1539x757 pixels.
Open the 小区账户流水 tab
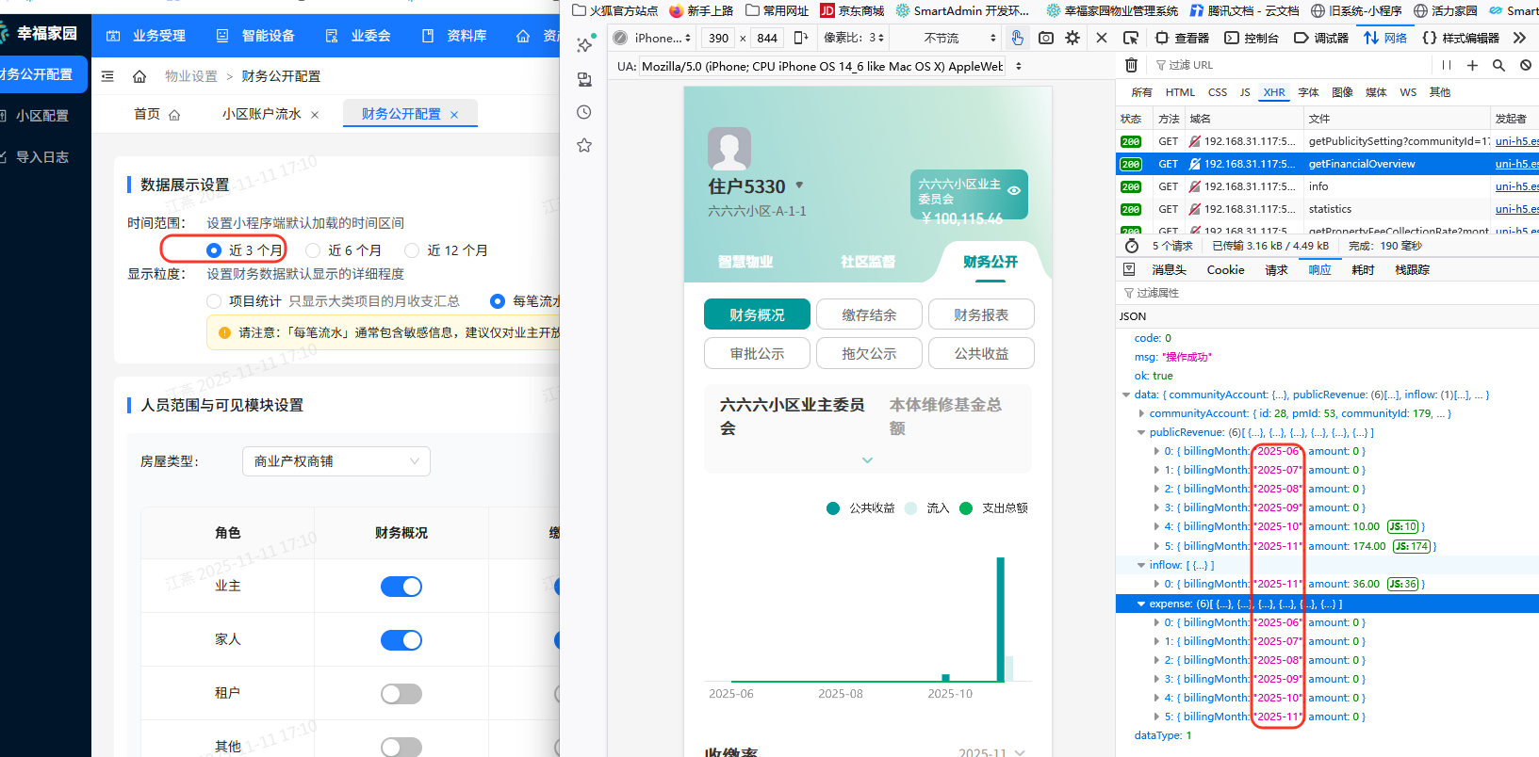click(x=261, y=114)
